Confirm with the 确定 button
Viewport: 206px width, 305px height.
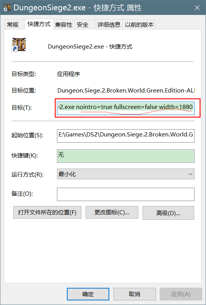coord(88,294)
